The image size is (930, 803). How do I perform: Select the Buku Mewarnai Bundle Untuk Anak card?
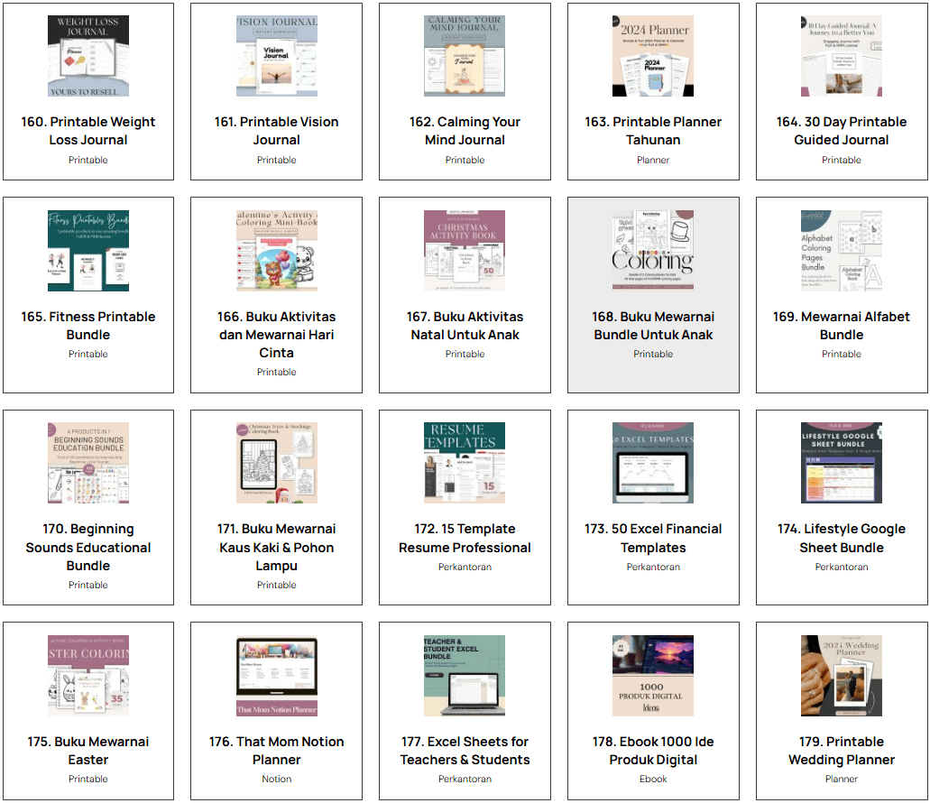(653, 295)
